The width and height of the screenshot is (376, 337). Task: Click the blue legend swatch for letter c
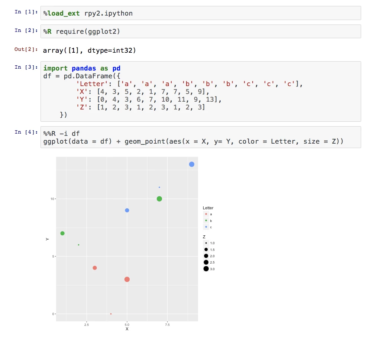pyautogui.click(x=206, y=227)
